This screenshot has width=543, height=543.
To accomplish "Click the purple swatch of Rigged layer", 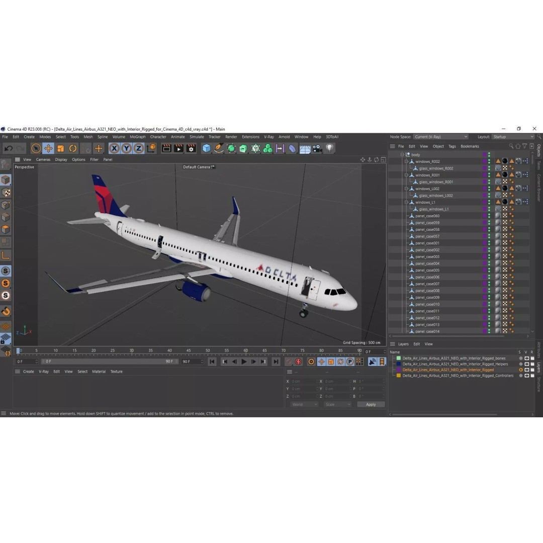I will click(x=399, y=370).
